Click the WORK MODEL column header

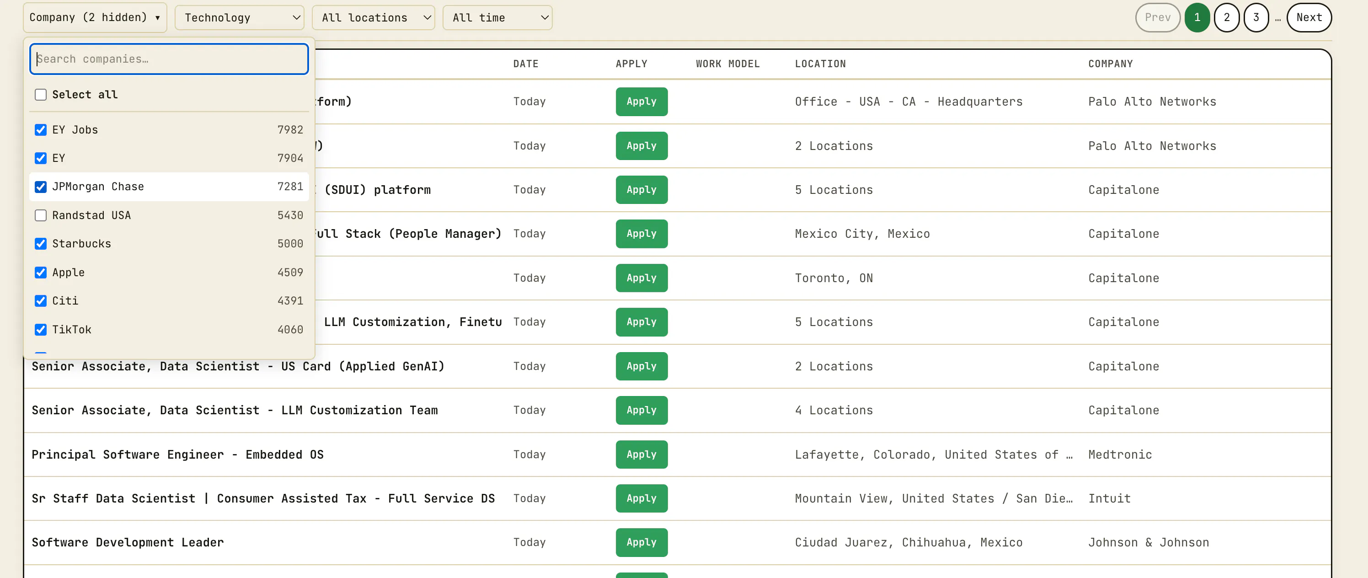pos(727,64)
